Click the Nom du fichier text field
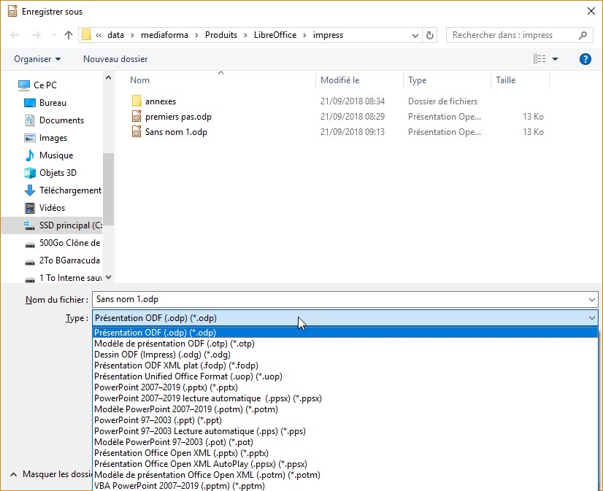Viewport: 603px width, 491px height. 336,300
